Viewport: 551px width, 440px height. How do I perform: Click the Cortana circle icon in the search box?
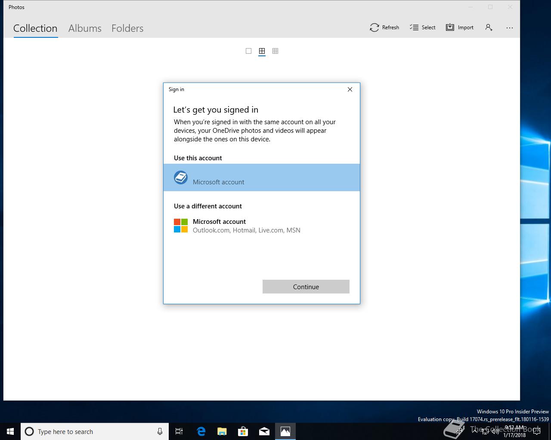point(29,431)
